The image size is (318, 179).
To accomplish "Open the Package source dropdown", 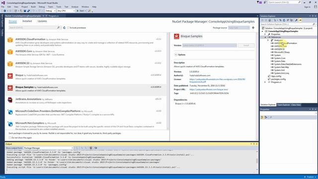I will pos(239,28).
